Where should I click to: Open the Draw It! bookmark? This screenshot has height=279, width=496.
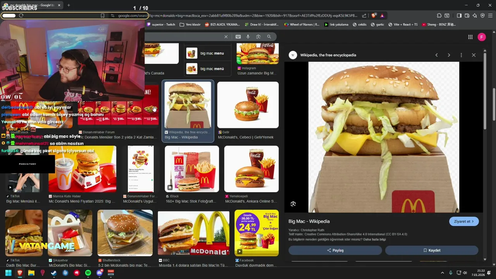click(x=262, y=24)
